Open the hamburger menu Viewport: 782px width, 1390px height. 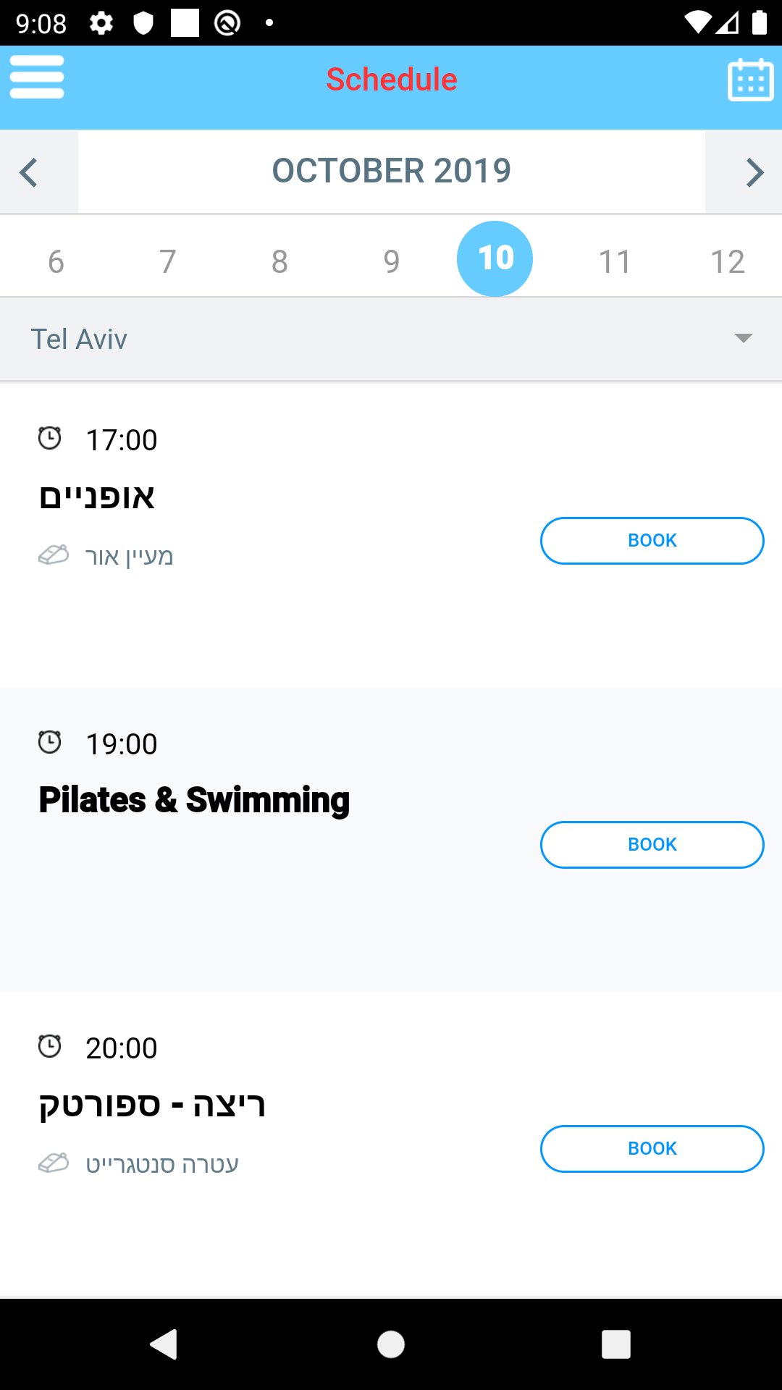37,77
